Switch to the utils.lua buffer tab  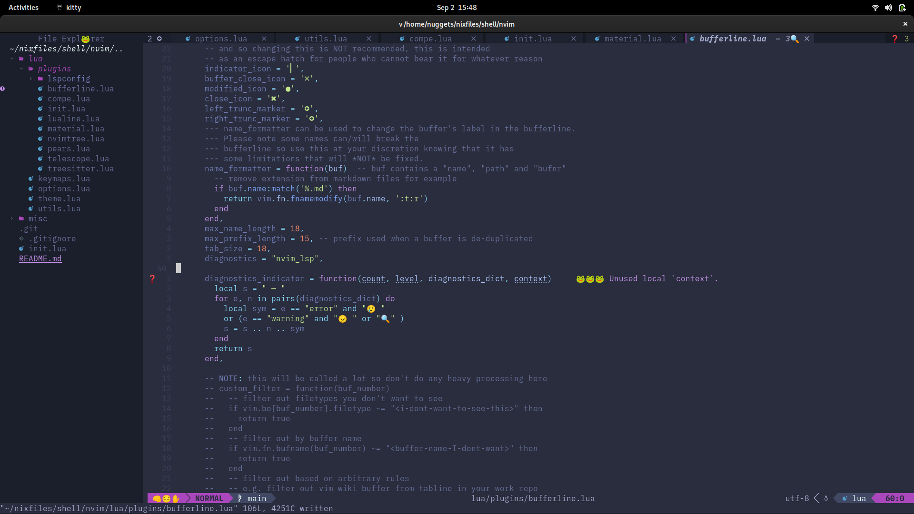[x=326, y=39]
